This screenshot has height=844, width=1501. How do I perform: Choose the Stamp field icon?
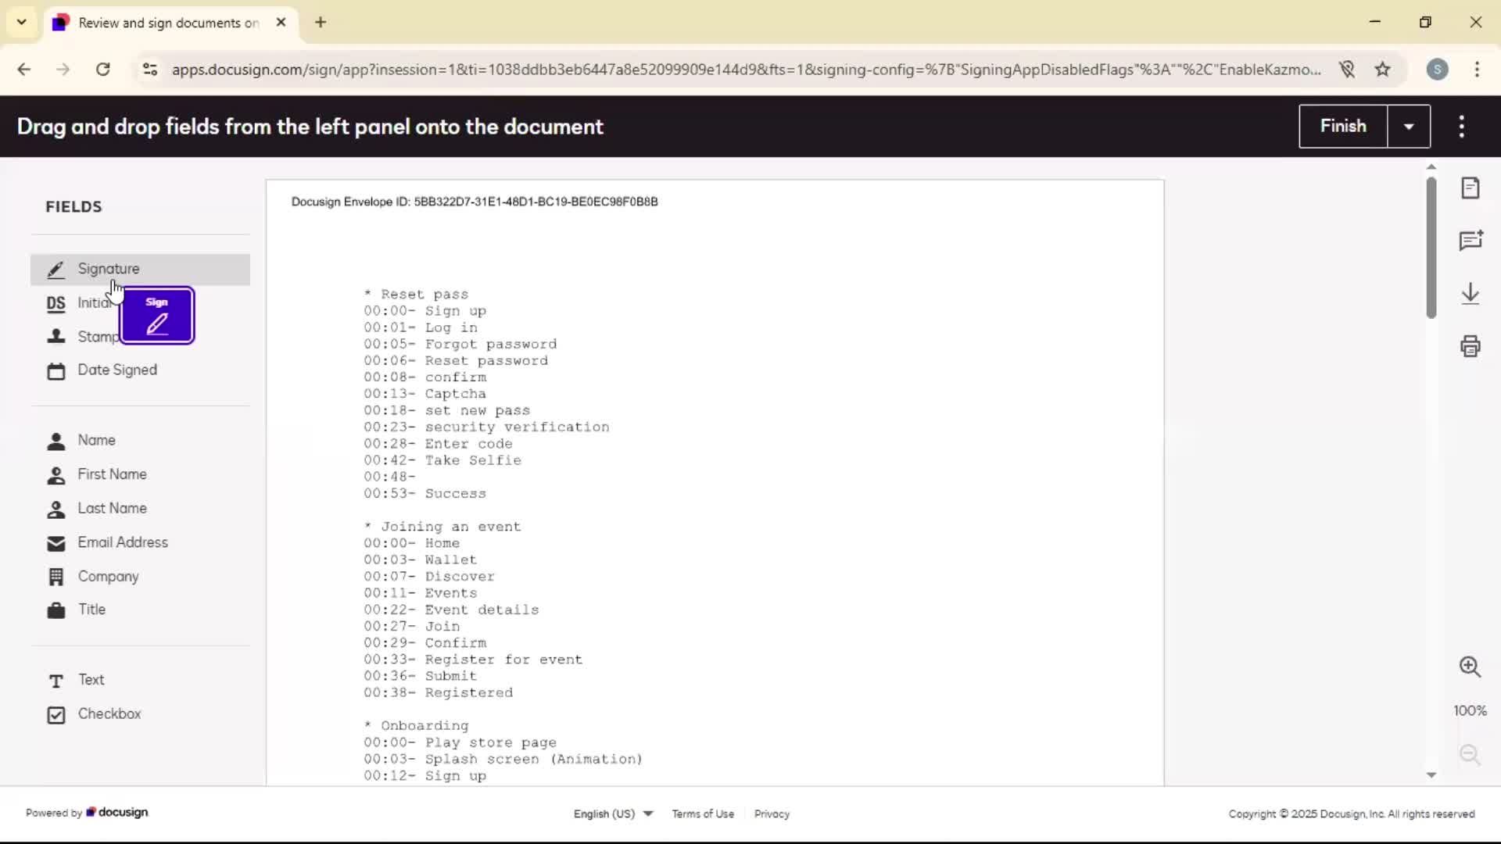point(56,337)
